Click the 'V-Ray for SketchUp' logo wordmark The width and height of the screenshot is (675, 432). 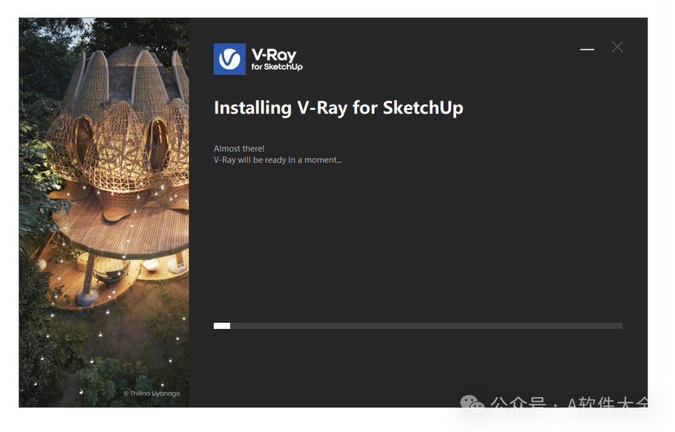pyautogui.click(x=277, y=59)
